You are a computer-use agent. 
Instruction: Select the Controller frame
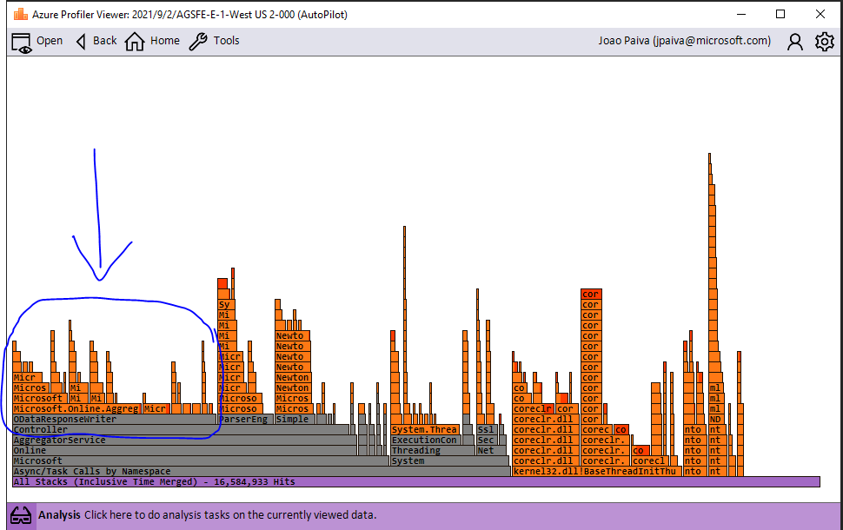(181, 429)
